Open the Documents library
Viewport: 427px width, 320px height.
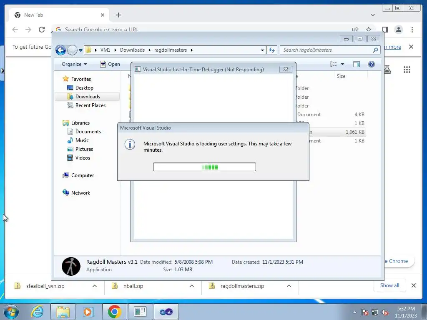[x=88, y=132]
